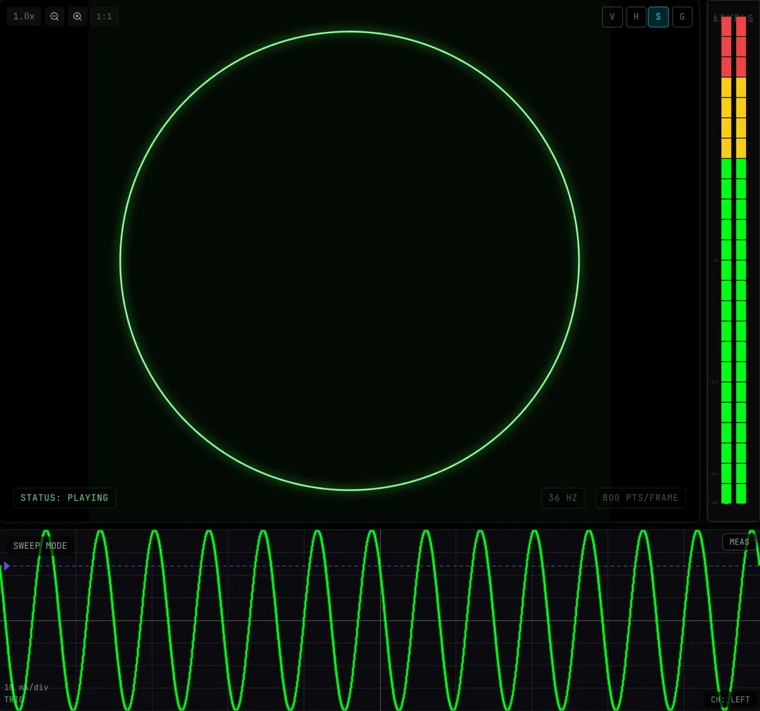Click the zoom in magnifier icon
Image resolution: width=760 pixels, height=711 pixels.
click(x=78, y=17)
